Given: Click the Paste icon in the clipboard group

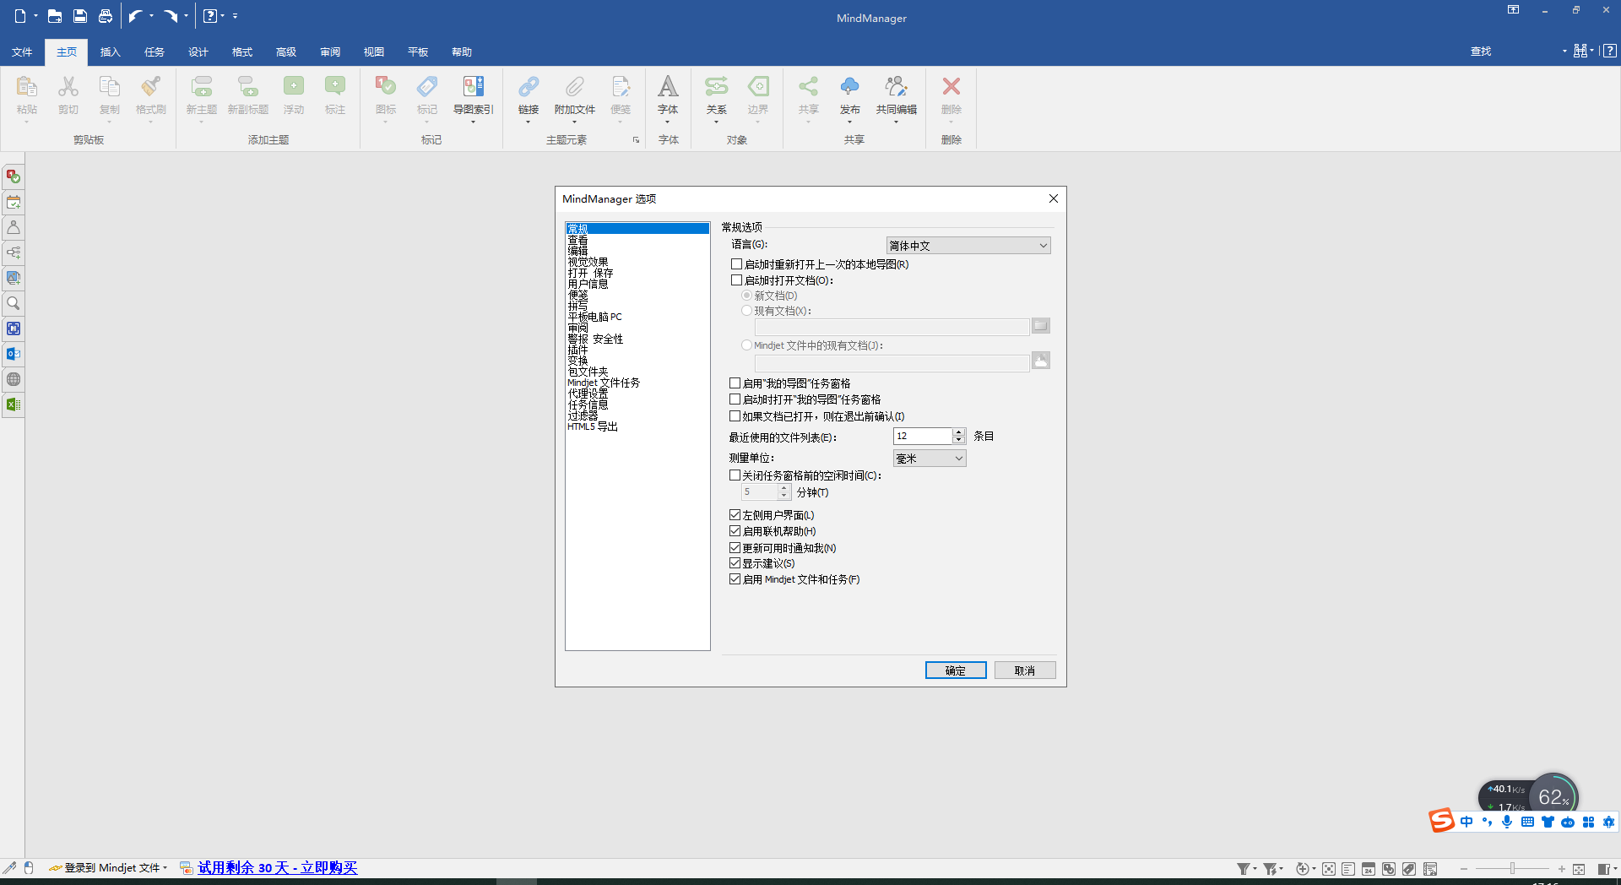Looking at the screenshot, I should [27, 87].
